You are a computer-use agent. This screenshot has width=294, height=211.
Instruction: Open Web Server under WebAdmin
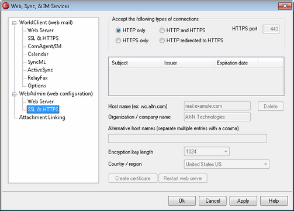tap(40, 101)
